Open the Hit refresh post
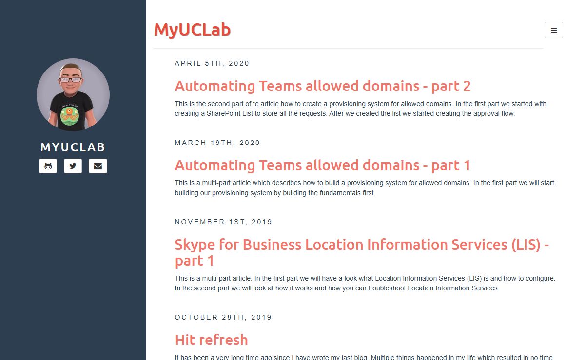This screenshot has height=360, width=585. click(x=212, y=340)
